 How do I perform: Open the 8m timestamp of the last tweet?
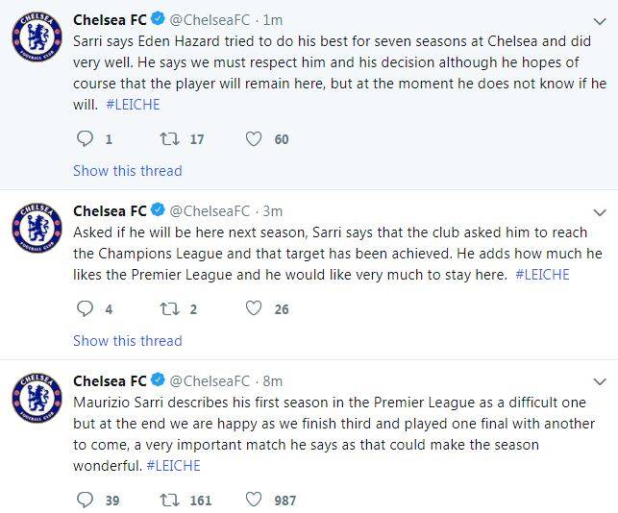[272, 381]
